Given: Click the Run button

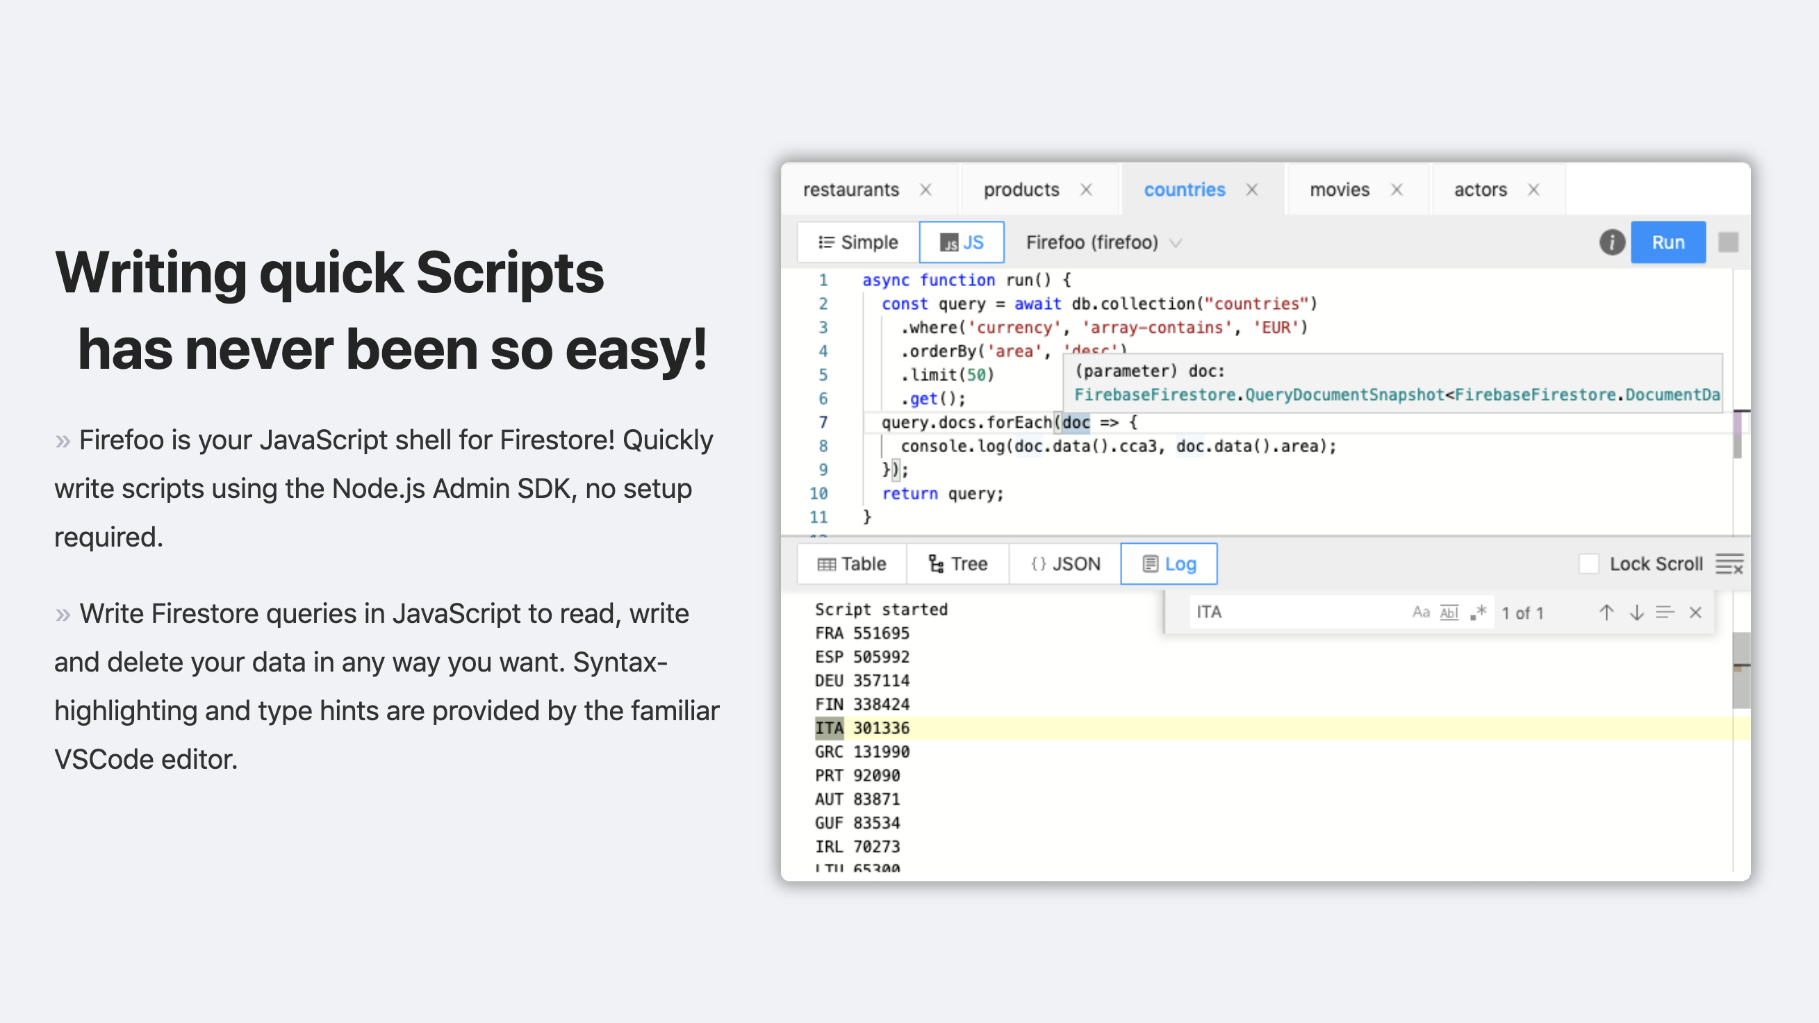Looking at the screenshot, I should [1668, 242].
